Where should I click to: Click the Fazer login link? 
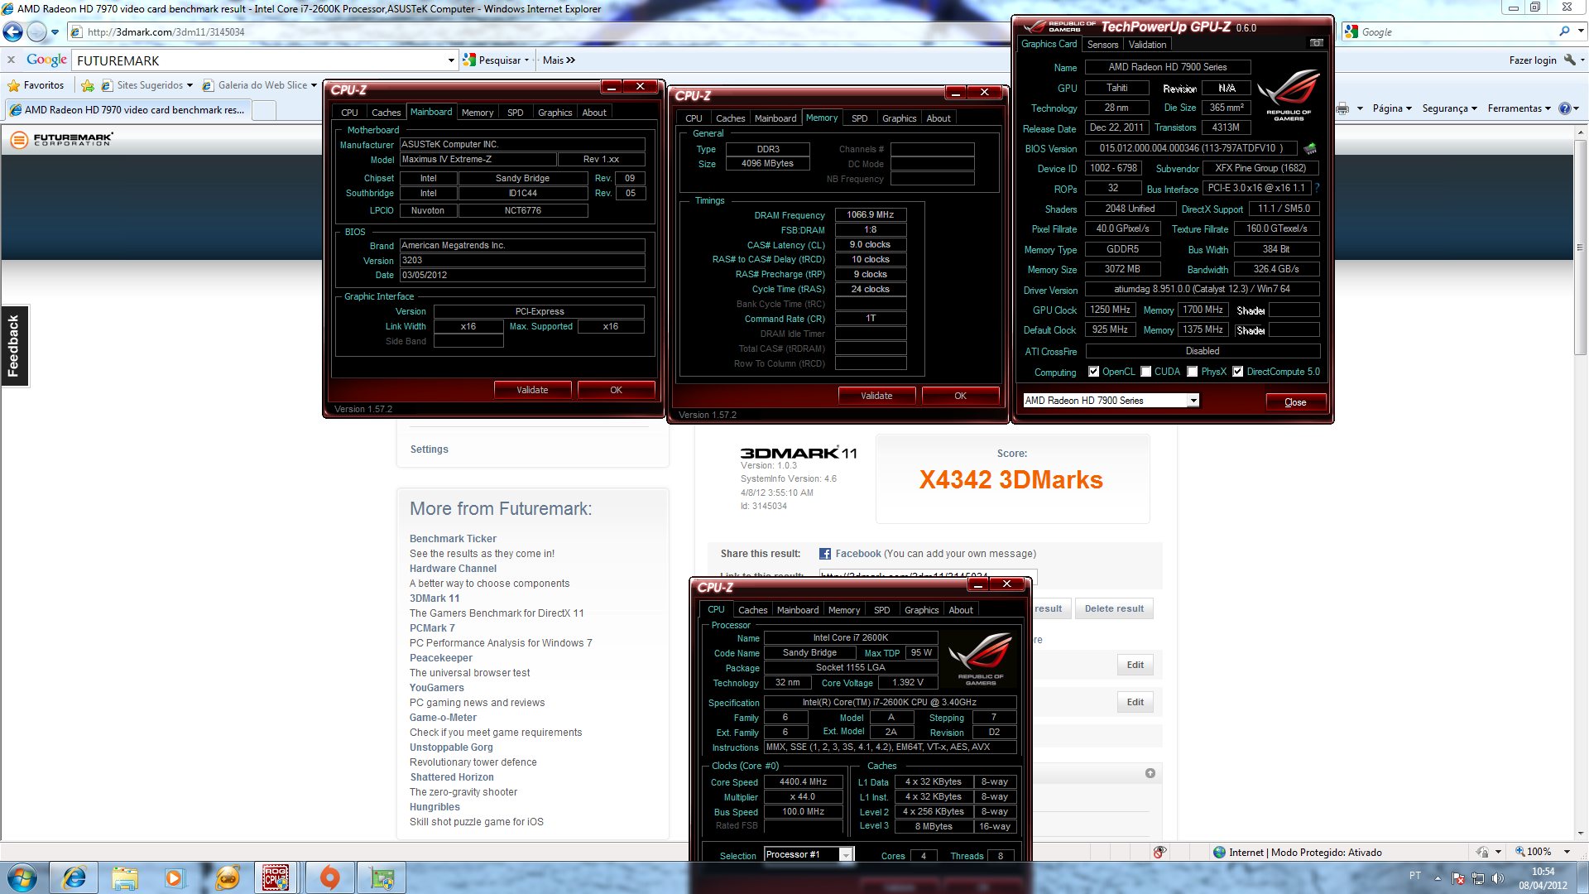(1532, 60)
